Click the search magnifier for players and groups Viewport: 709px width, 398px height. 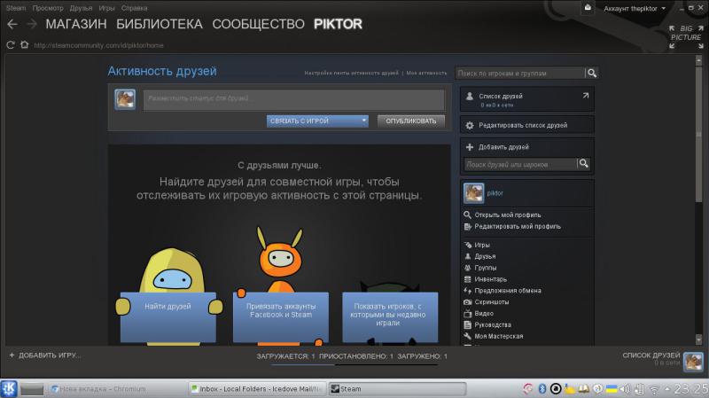(x=592, y=73)
